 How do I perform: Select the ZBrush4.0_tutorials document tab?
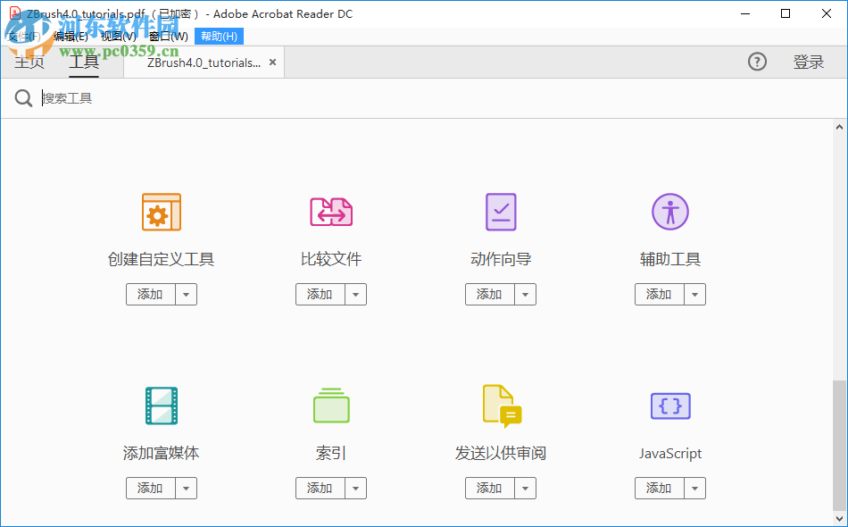(x=196, y=62)
